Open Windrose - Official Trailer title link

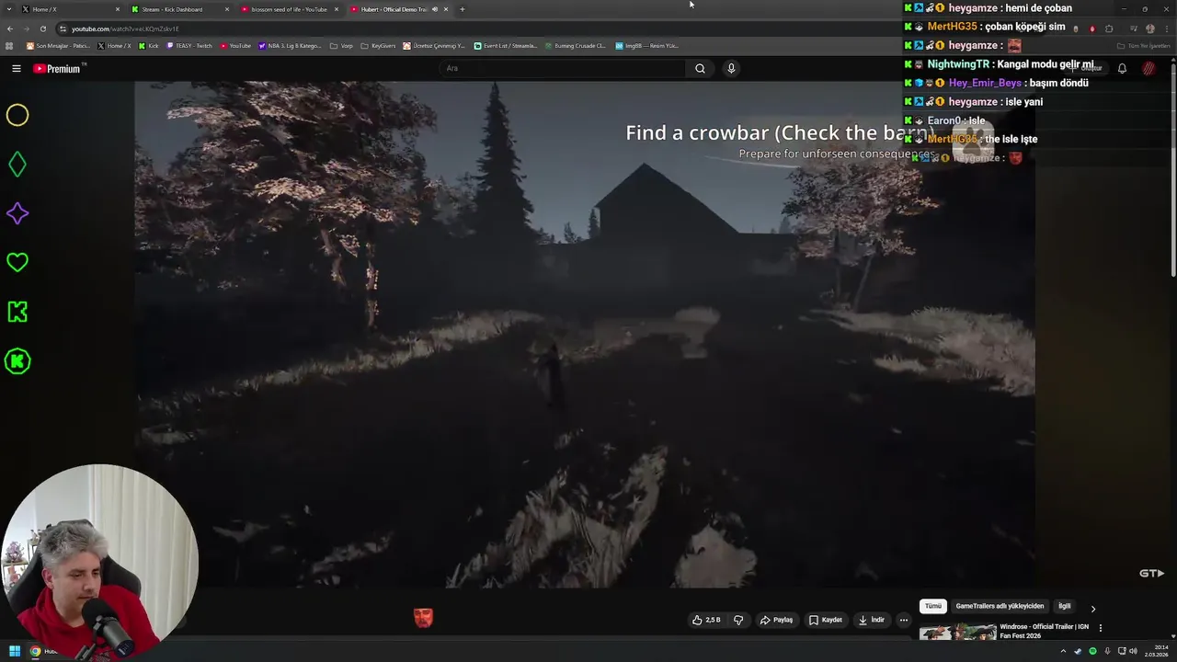(1044, 631)
